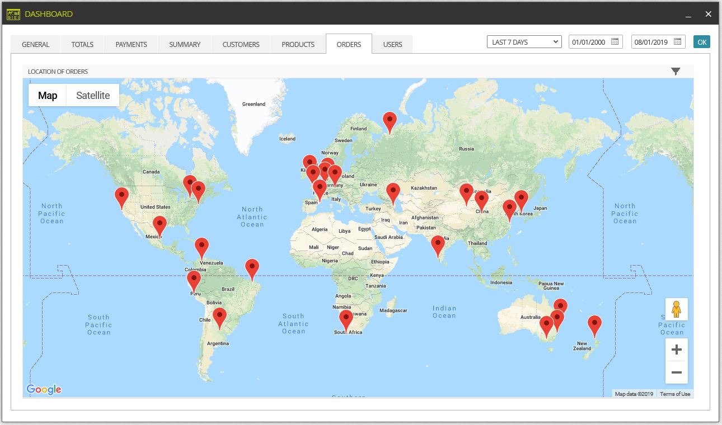Screen dimensions: 722x425
Task: Open the end date calendar picker
Action: click(x=677, y=42)
